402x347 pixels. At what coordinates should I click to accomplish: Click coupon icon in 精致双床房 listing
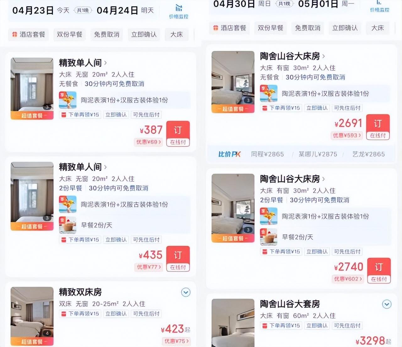(x=64, y=314)
